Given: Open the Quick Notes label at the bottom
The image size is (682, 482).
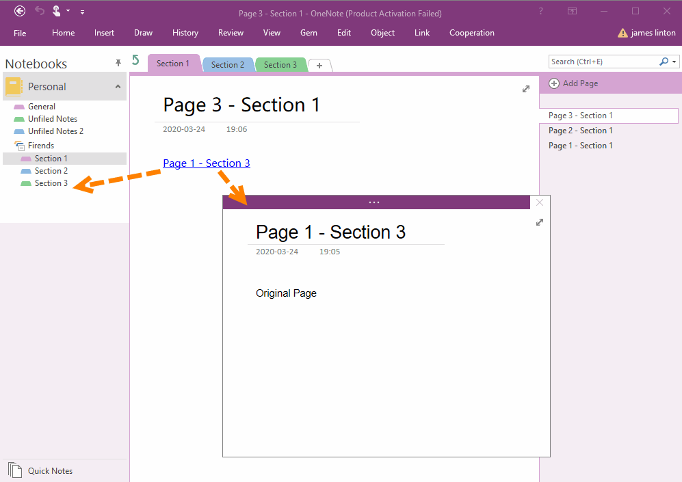Looking at the screenshot, I should [x=50, y=470].
